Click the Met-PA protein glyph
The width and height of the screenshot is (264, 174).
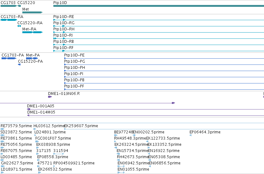tap(32, 58)
